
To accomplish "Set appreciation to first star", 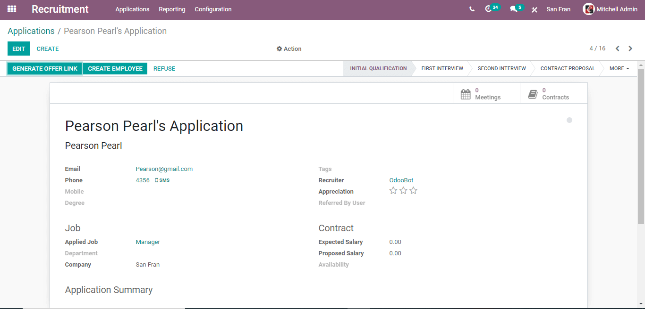I will (x=393, y=191).
